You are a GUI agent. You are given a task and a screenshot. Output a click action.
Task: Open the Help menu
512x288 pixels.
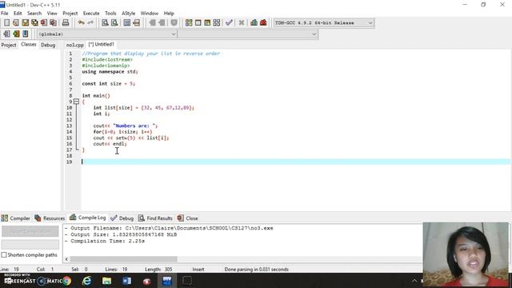coord(169,14)
